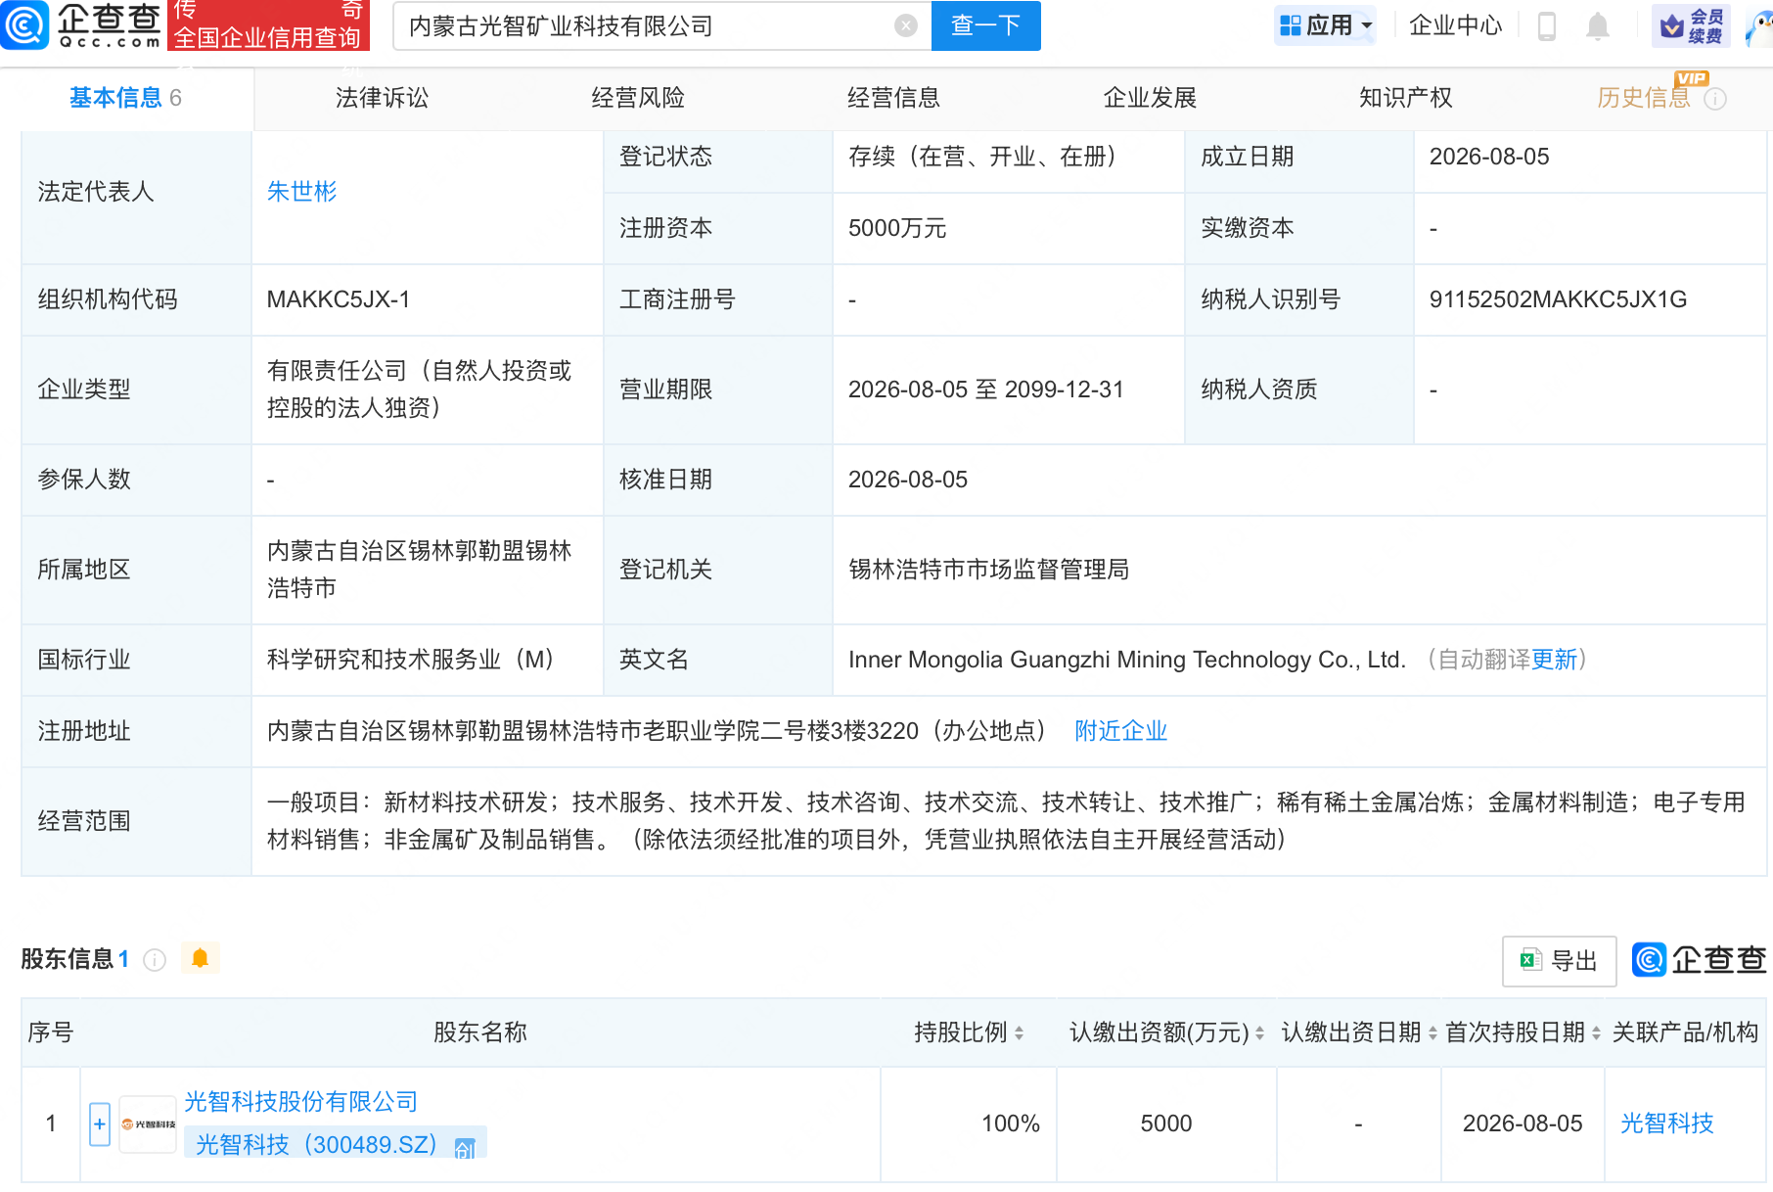This screenshot has height=1192, width=1773.
Task: Click 成立日期 value 2026-08-05
Action: (x=1489, y=157)
